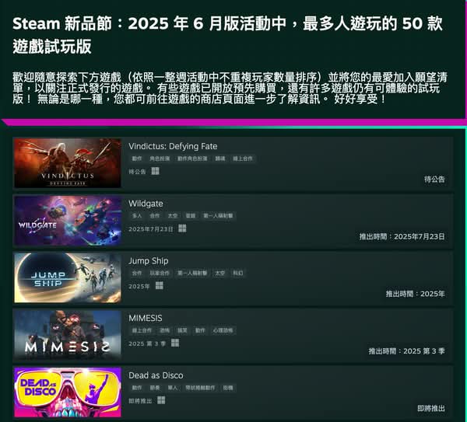The height and width of the screenshot is (422, 467).
Task: Click the Windows platform icon for Jump Ship
Action: point(160,286)
